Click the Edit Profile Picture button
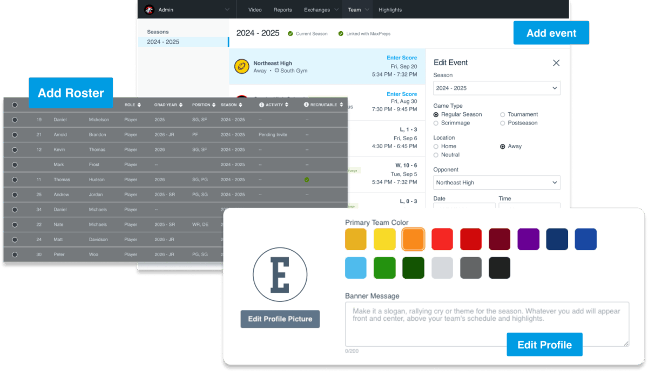This screenshot has width=648, height=372. (280, 319)
